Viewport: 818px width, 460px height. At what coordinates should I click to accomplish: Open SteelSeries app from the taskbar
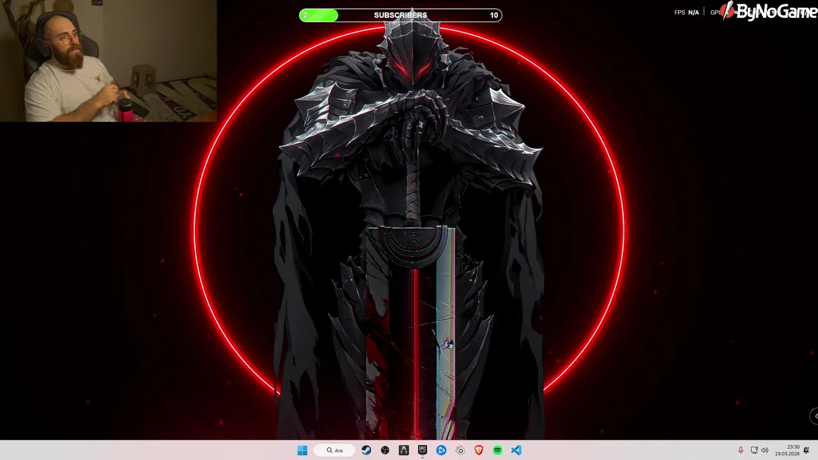point(460,450)
